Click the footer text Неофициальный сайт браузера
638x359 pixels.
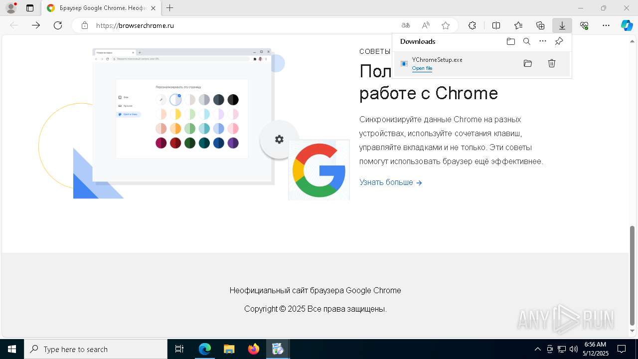pos(316,290)
